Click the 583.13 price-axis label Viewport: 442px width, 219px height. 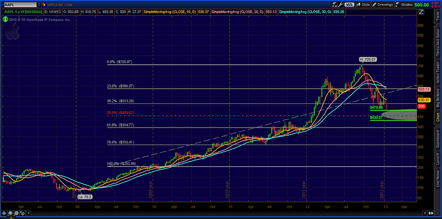424,89
